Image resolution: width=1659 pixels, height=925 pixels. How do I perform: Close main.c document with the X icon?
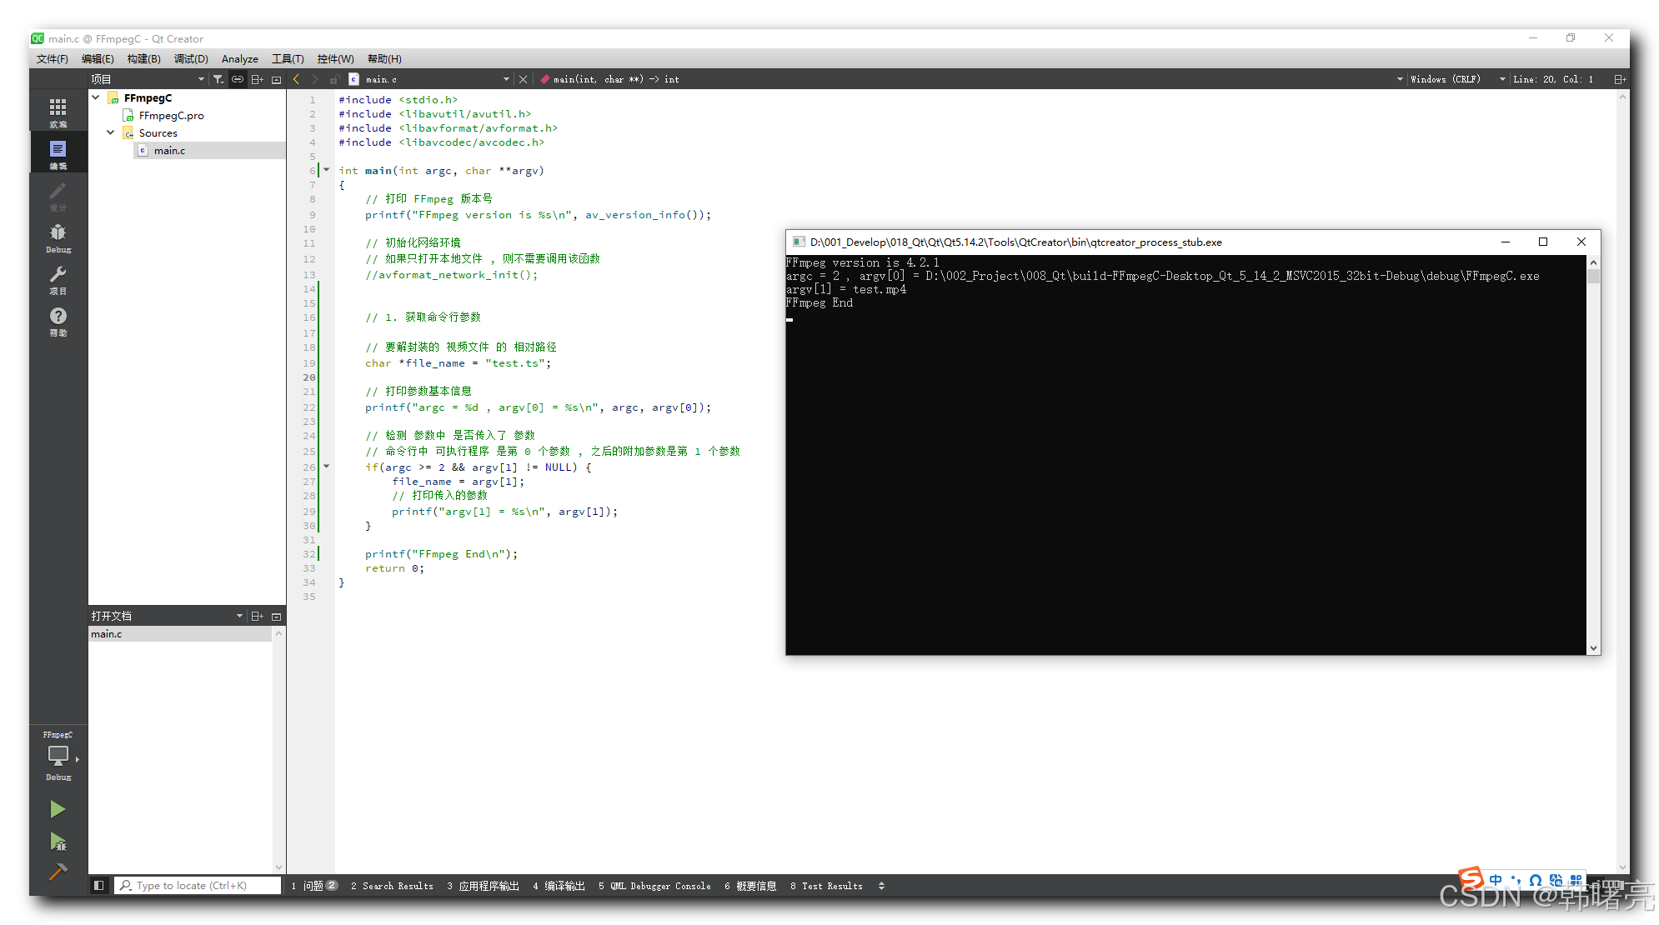click(x=523, y=79)
